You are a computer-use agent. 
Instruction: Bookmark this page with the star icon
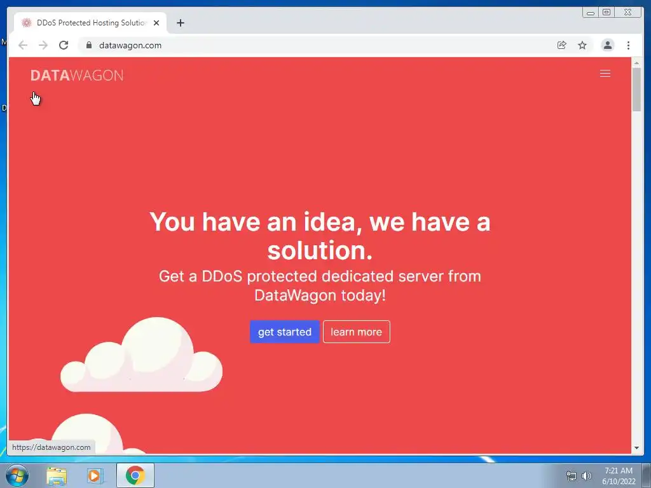pos(582,45)
